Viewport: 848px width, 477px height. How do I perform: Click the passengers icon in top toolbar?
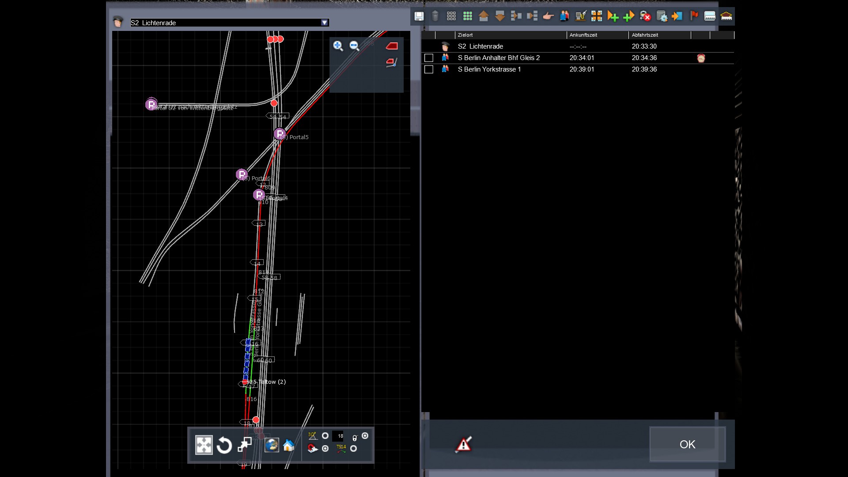click(564, 16)
